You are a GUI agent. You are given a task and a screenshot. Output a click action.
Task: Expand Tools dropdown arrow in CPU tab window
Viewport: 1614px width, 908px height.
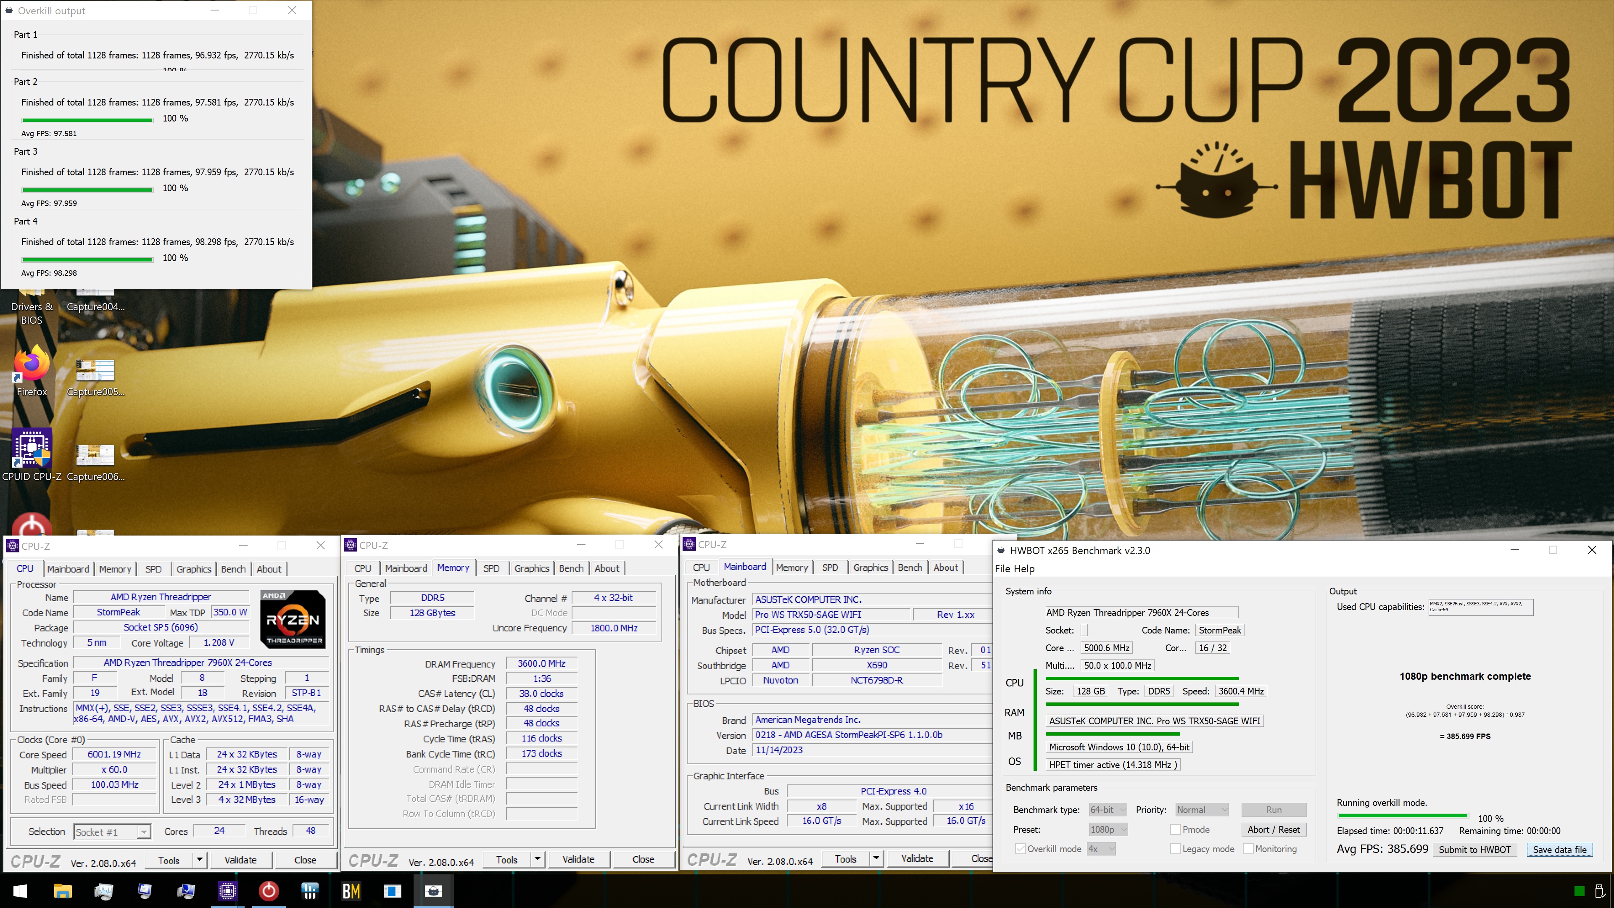pyautogui.click(x=199, y=860)
